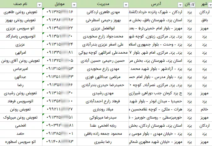This screenshot has width=212, height=146.
Task: Select mobile cell in میلاد رودباری's row
Action: [60, 109]
